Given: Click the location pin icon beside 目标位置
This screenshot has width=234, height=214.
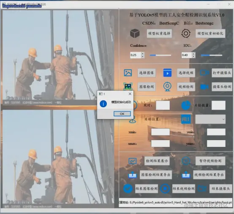Looking at the screenshot, I should [x=133, y=119].
